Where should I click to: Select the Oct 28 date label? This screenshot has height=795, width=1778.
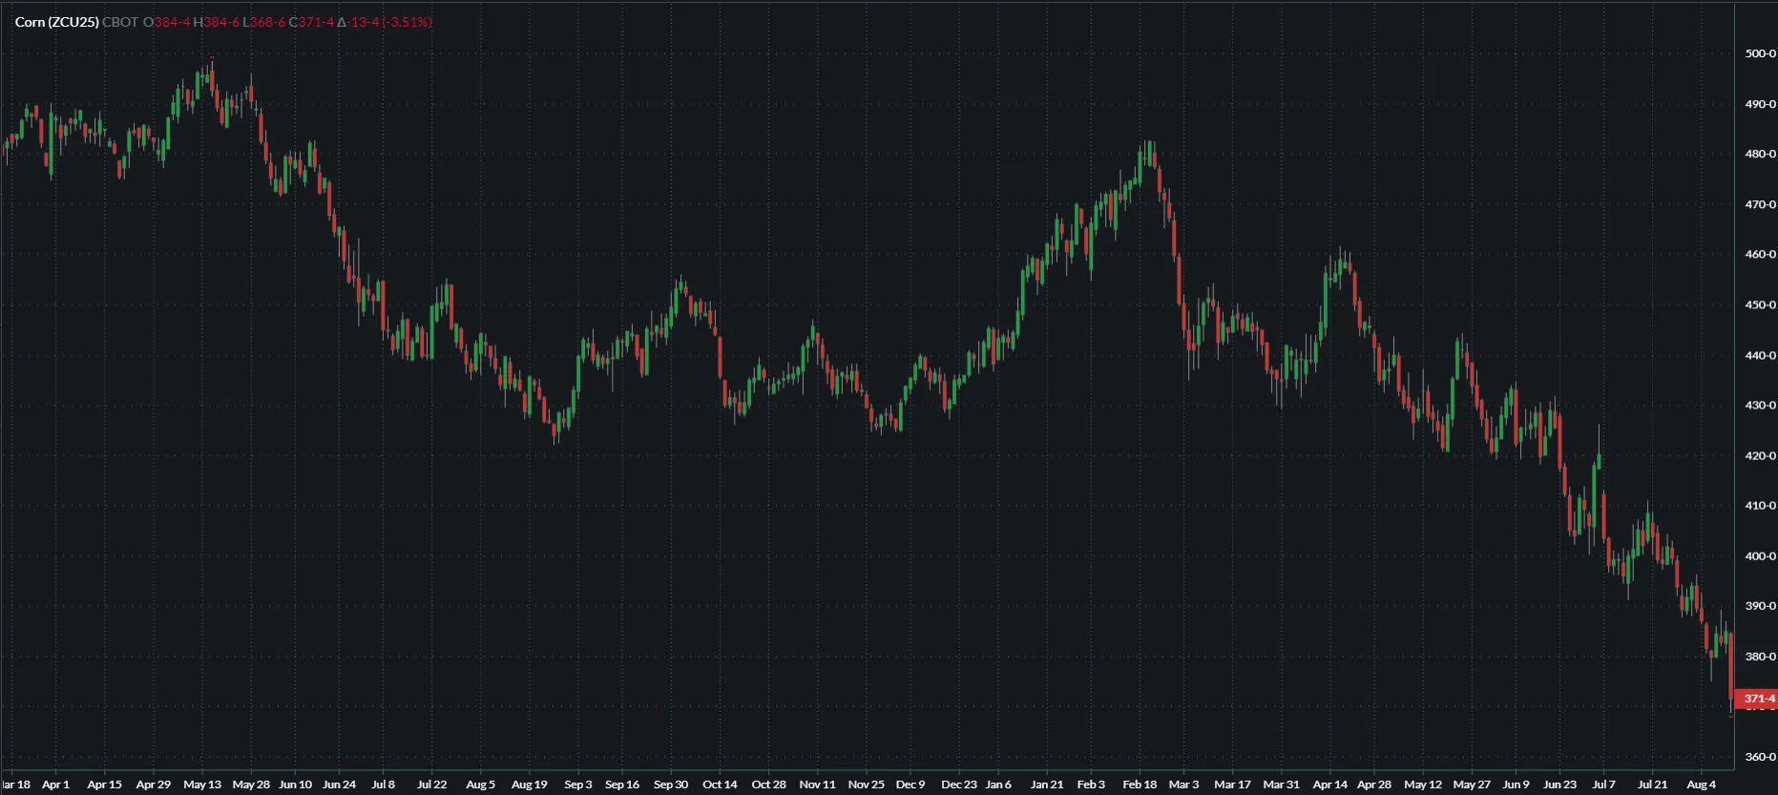[x=768, y=785]
